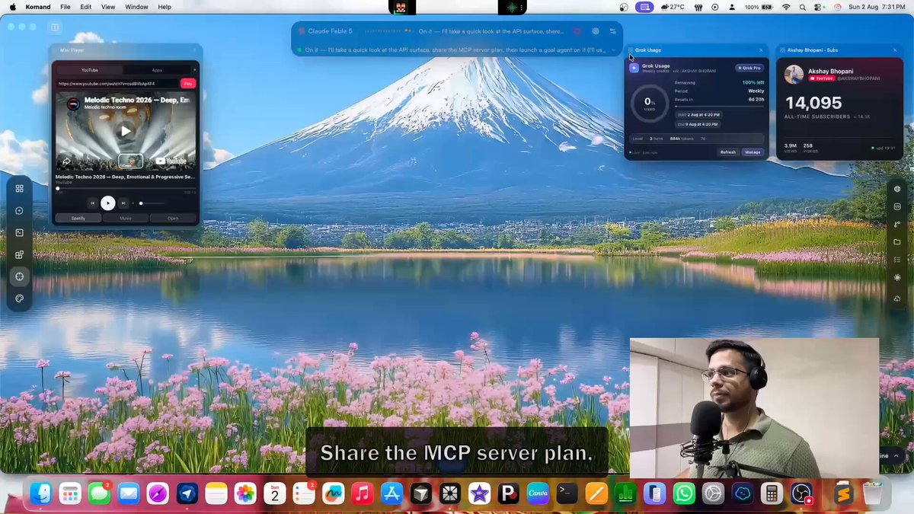914x514 pixels.
Task: Click the Grok Pro badge
Action: click(x=749, y=68)
